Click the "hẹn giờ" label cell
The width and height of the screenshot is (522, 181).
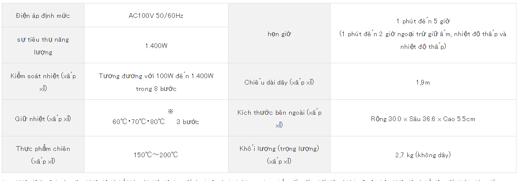(279, 34)
